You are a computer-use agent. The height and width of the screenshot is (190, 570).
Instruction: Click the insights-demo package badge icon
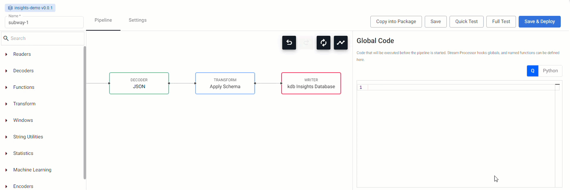10,8
